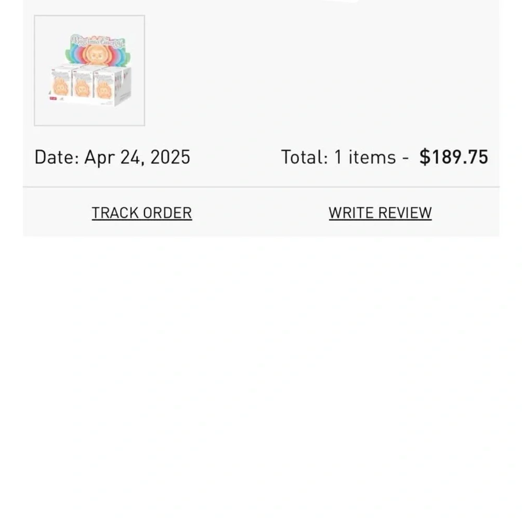Track the order from Apr 24, 2025

coord(141,213)
